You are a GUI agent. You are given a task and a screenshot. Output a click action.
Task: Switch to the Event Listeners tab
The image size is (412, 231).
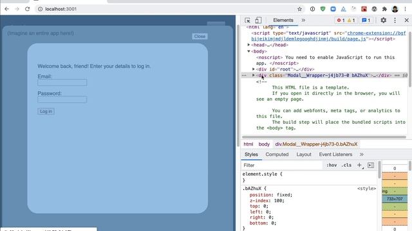click(x=335, y=155)
